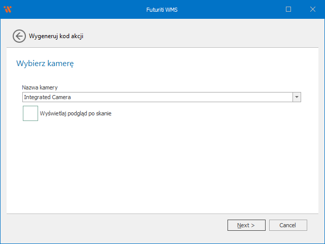Expand the camera list dropdown arrow

click(x=297, y=97)
